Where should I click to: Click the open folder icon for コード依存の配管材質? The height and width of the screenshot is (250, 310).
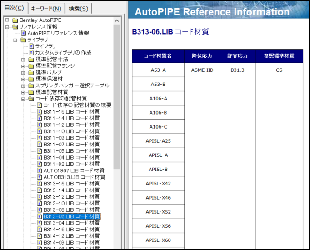[31, 99]
